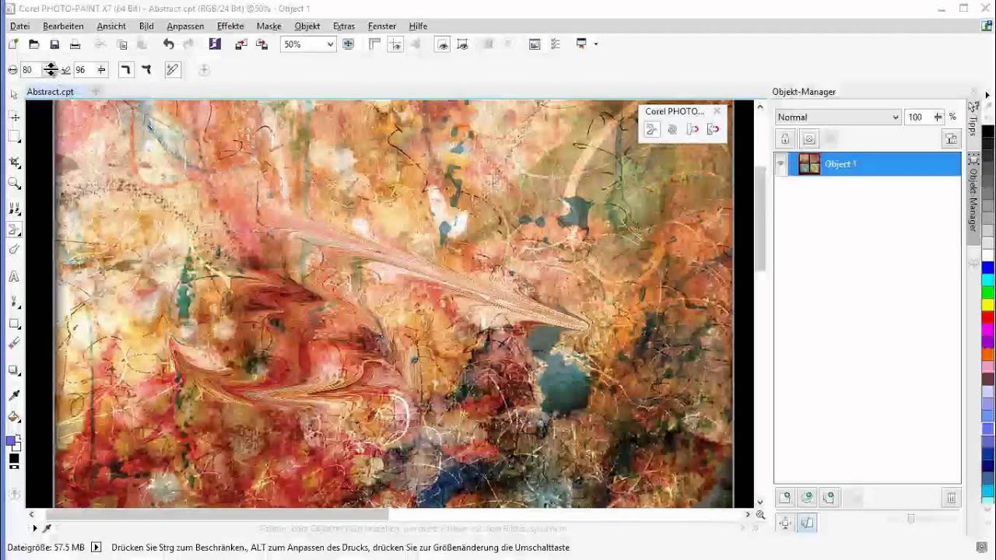Open the Hilfe menu
The width and height of the screenshot is (996, 560).
pos(418,26)
